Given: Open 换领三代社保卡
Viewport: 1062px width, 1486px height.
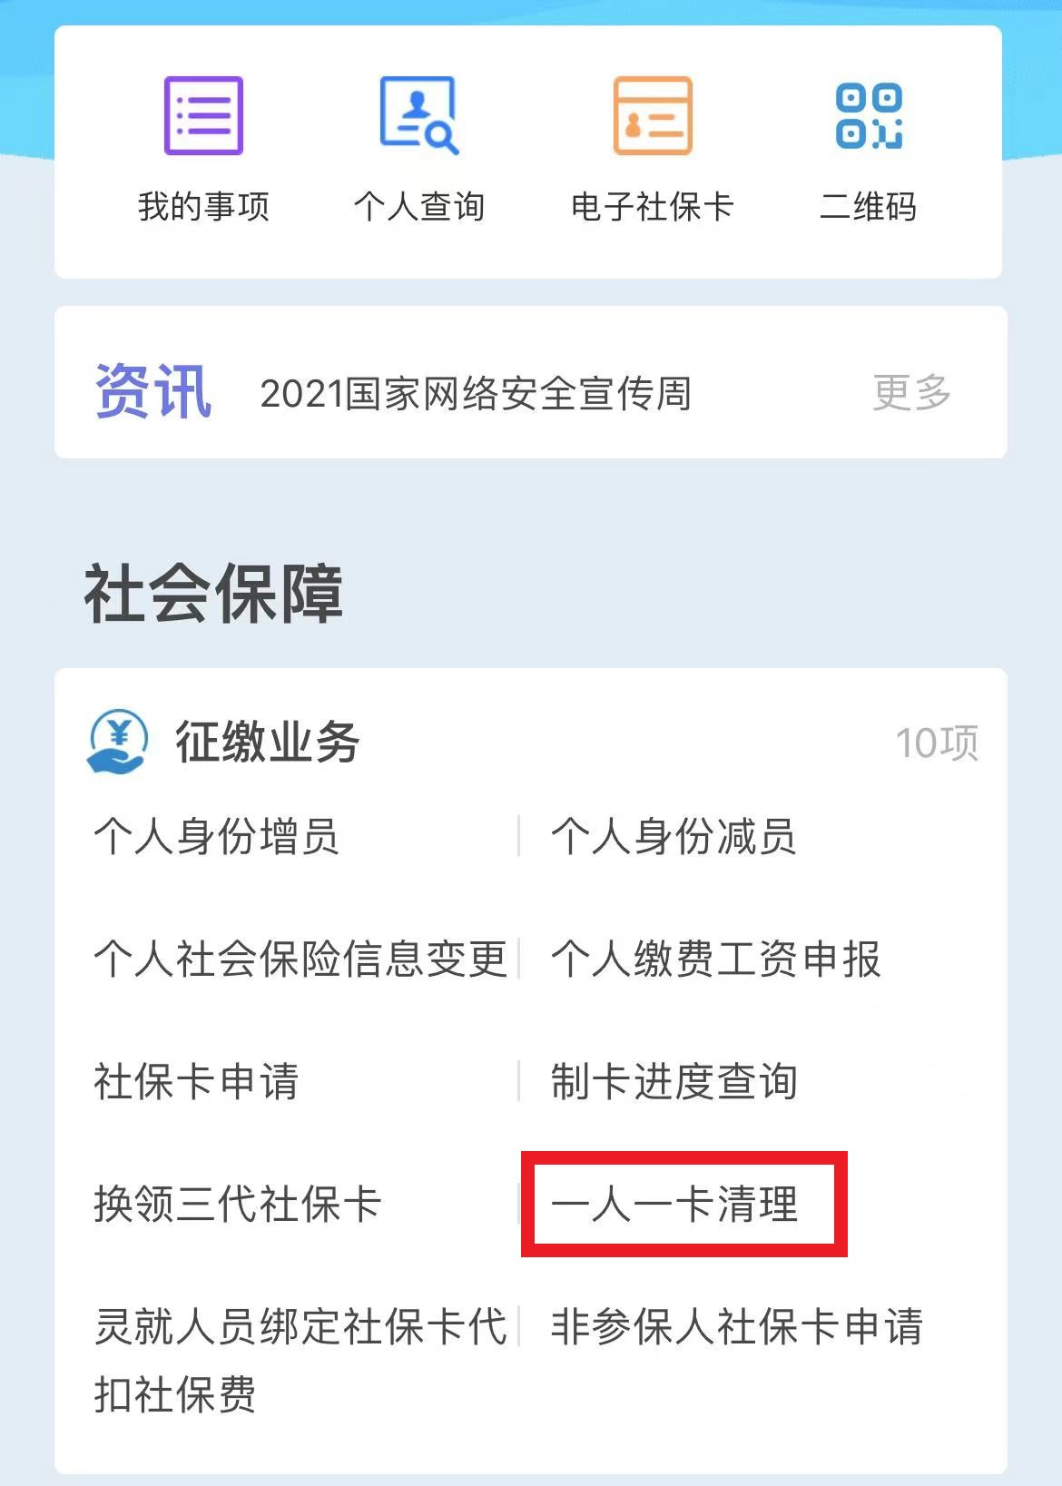Looking at the screenshot, I should tap(238, 1204).
